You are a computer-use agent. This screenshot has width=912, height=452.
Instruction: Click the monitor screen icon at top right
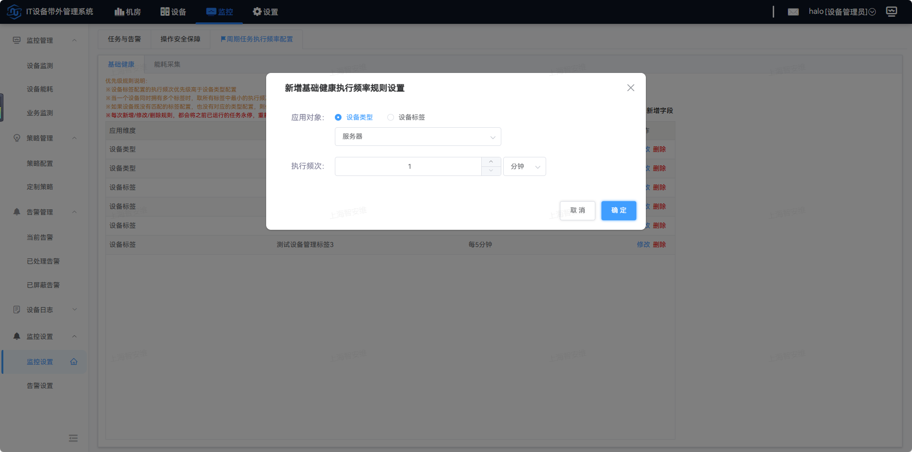click(891, 11)
